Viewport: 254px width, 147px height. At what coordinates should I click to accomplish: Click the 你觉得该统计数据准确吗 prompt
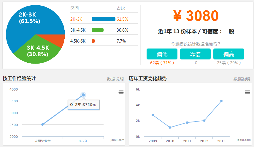tap(196, 44)
